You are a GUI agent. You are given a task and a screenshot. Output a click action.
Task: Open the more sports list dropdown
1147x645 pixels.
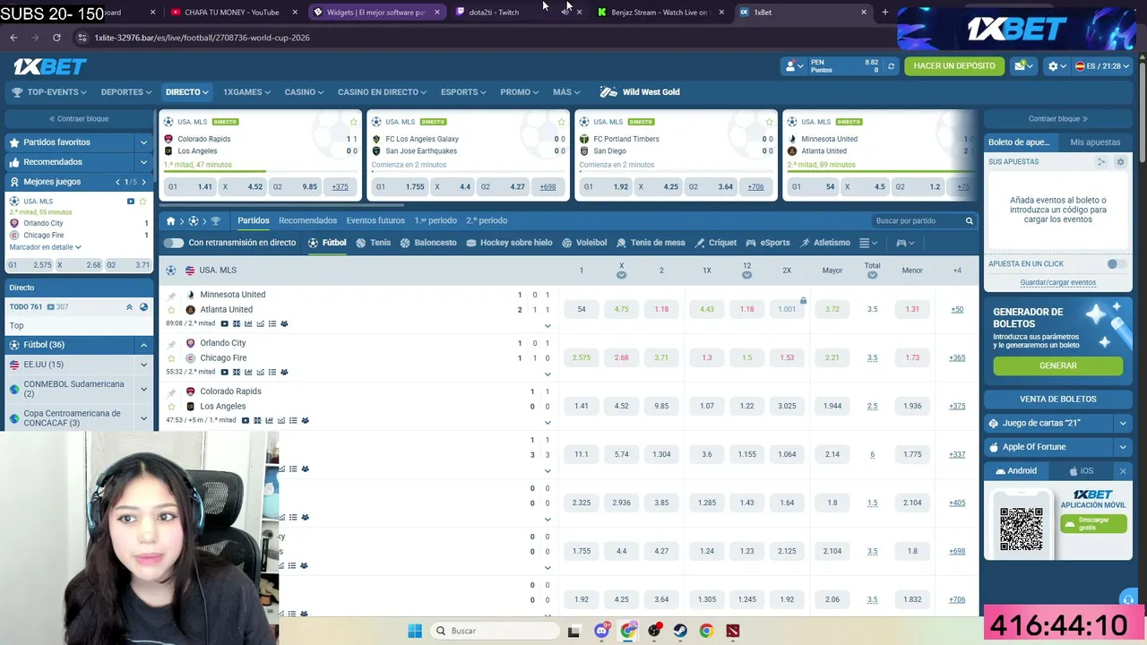click(867, 243)
